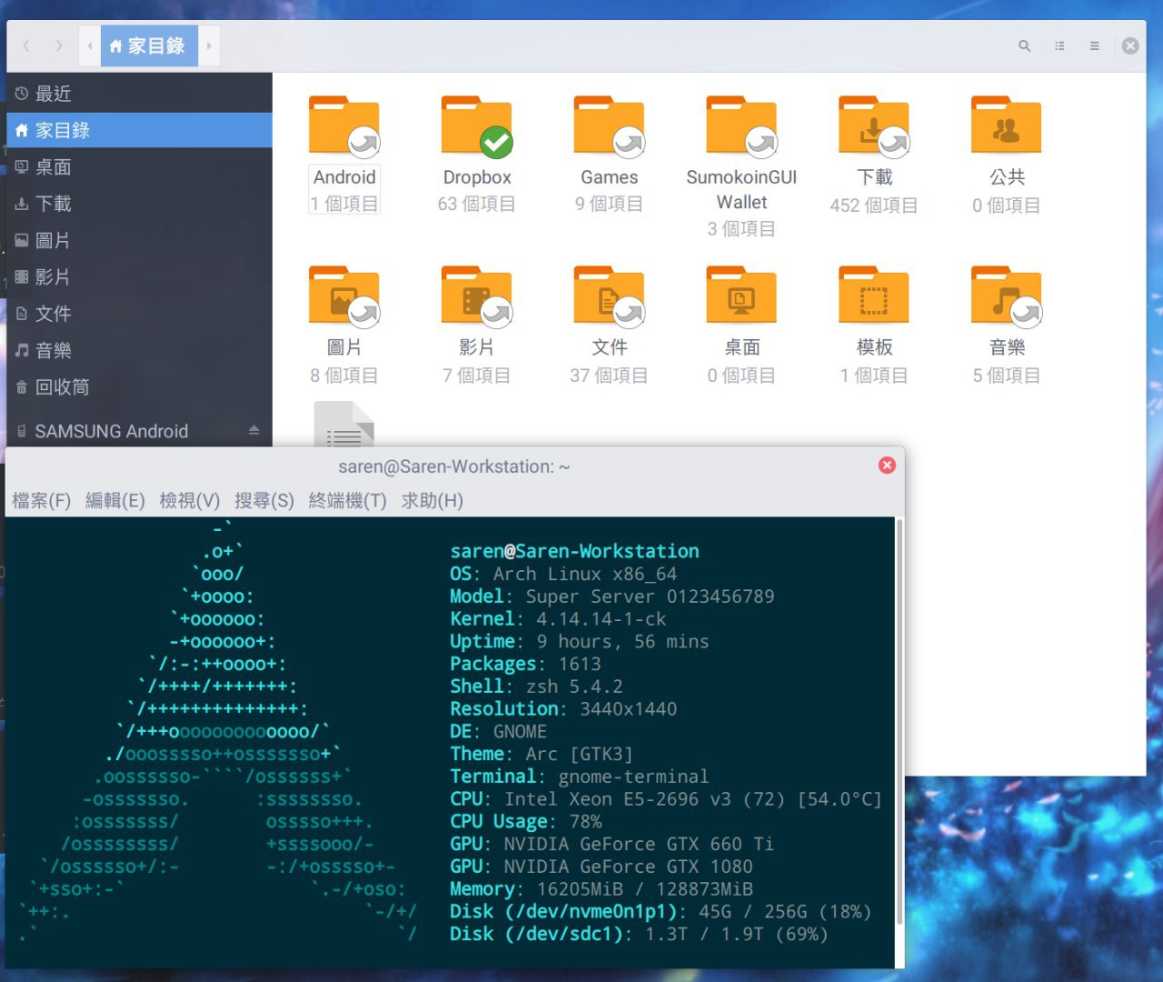Screen dimensions: 1163x982
Task: Open the terminal 編輯(E) menu
Action: (x=115, y=500)
